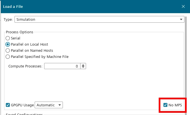This screenshot has width=190, height=115.
Task: Choose Parallel on Named Hosts
Action: point(8,50)
